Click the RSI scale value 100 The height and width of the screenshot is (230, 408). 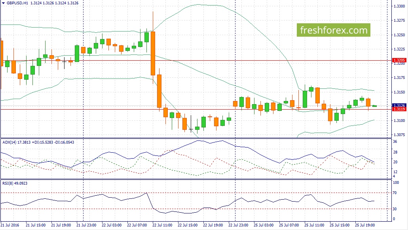pos(396,183)
